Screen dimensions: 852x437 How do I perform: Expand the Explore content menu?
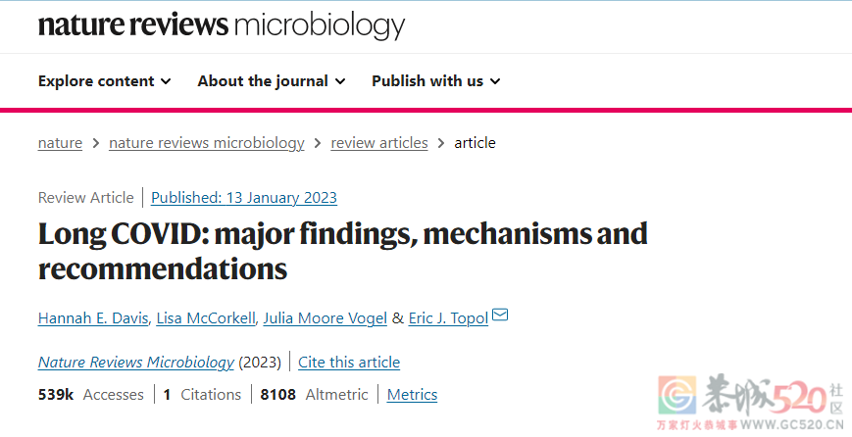click(104, 81)
